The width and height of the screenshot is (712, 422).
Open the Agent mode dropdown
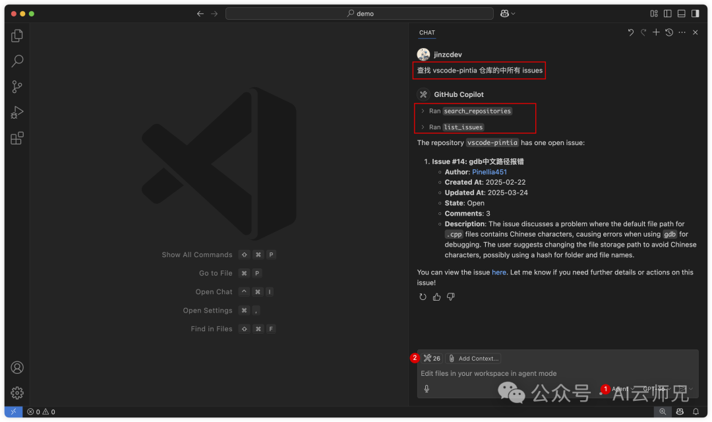coord(622,389)
